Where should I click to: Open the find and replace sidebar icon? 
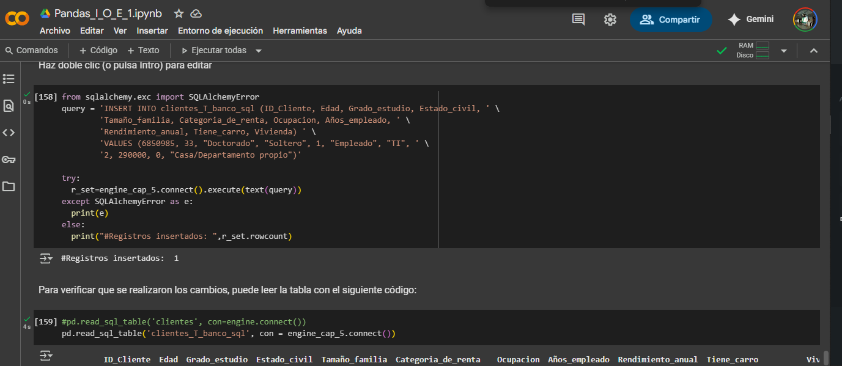(x=9, y=106)
